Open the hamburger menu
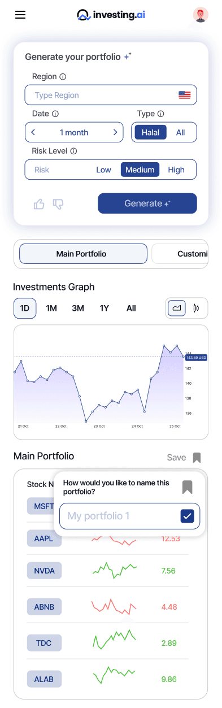The width and height of the screenshot is (222, 708). point(20,15)
